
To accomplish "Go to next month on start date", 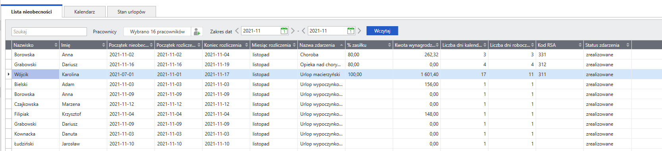I will coord(293,31).
